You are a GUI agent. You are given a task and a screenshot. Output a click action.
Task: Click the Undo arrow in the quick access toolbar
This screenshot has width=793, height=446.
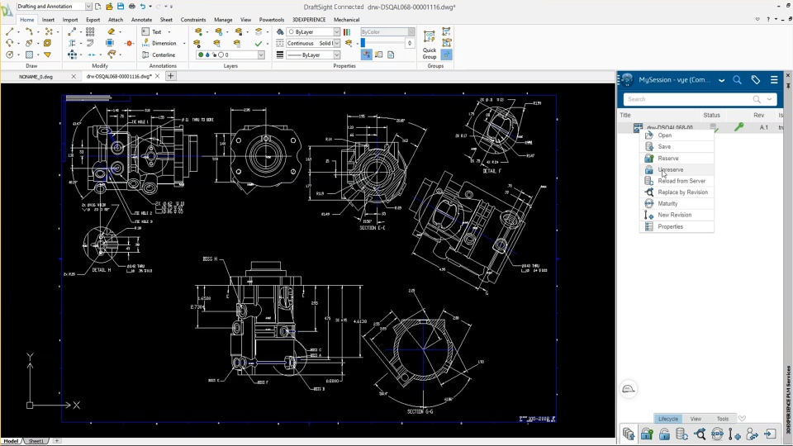(x=143, y=6)
